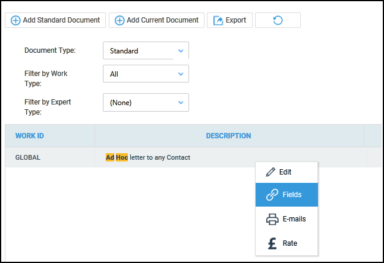The height and width of the screenshot is (263, 384).
Task: Open the Document Type dropdown set to Standard
Action: tap(146, 51)
